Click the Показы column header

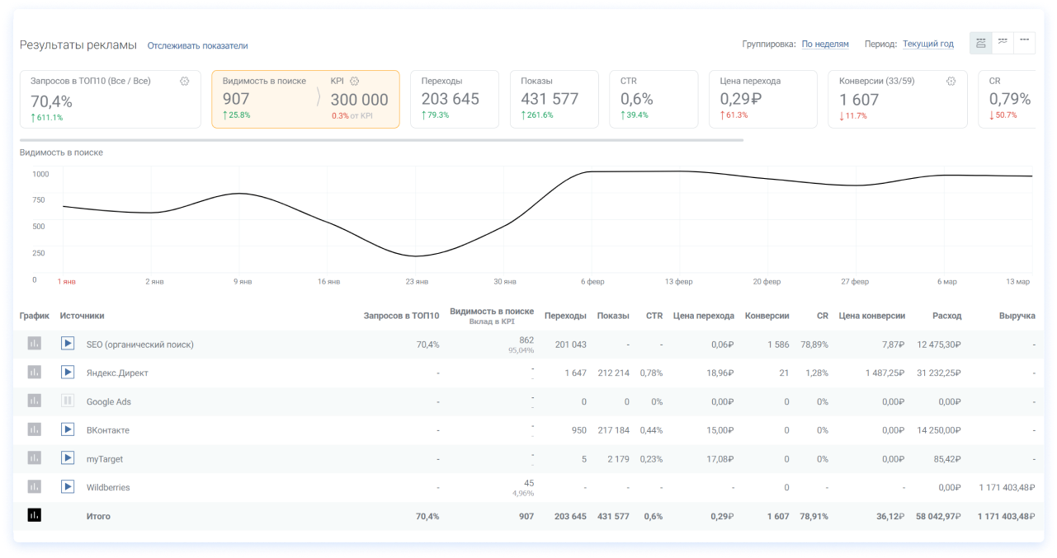[613, 316]
